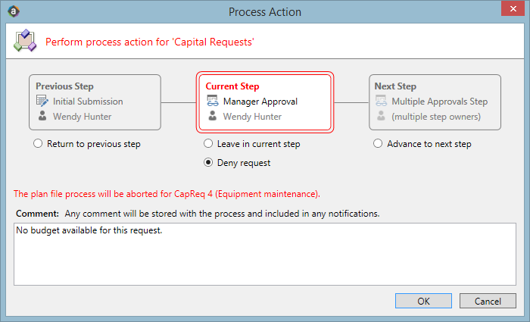Click the Next Step box heading
This screenshot has width=530, height=322.
[x=395, y=86]
